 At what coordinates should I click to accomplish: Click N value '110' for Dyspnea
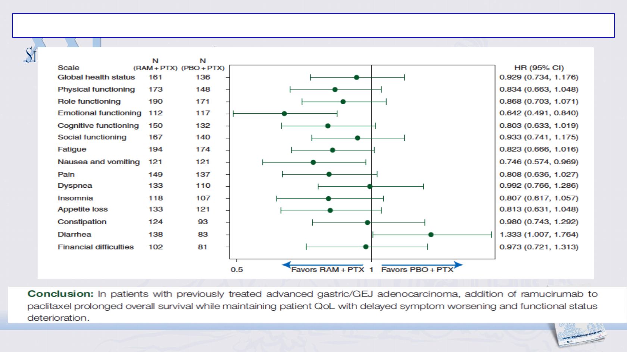point(203,185)
